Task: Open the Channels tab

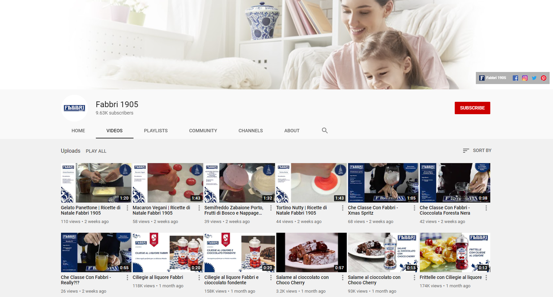Action: [x=251, y=131]
